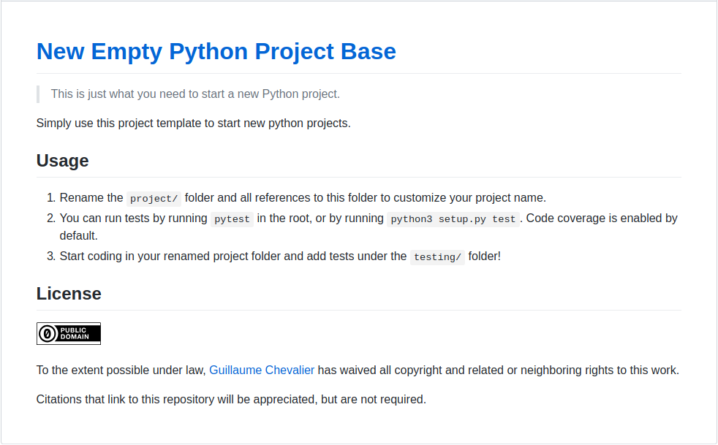The width and height of the screenshot is (718, 445).
Task: Click the paragraph waiving copyright rights
Action: [x=358, y=370]
